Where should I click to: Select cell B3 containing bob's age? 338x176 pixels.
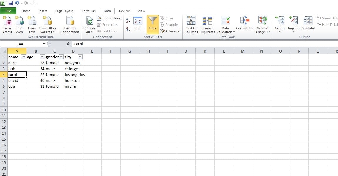tap(36, 68)
